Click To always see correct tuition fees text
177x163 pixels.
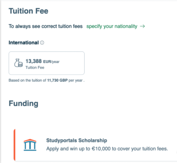point(46,26)
